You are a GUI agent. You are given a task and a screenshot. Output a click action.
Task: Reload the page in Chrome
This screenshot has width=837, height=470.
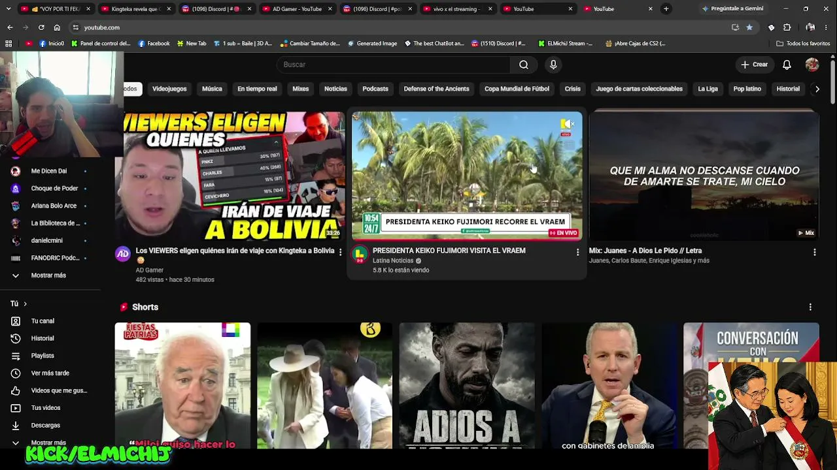click(41, 27)
